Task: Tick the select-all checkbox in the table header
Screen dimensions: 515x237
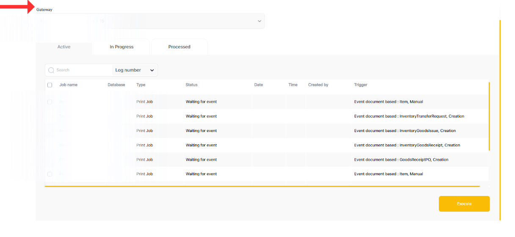Action: coord(50,85)
